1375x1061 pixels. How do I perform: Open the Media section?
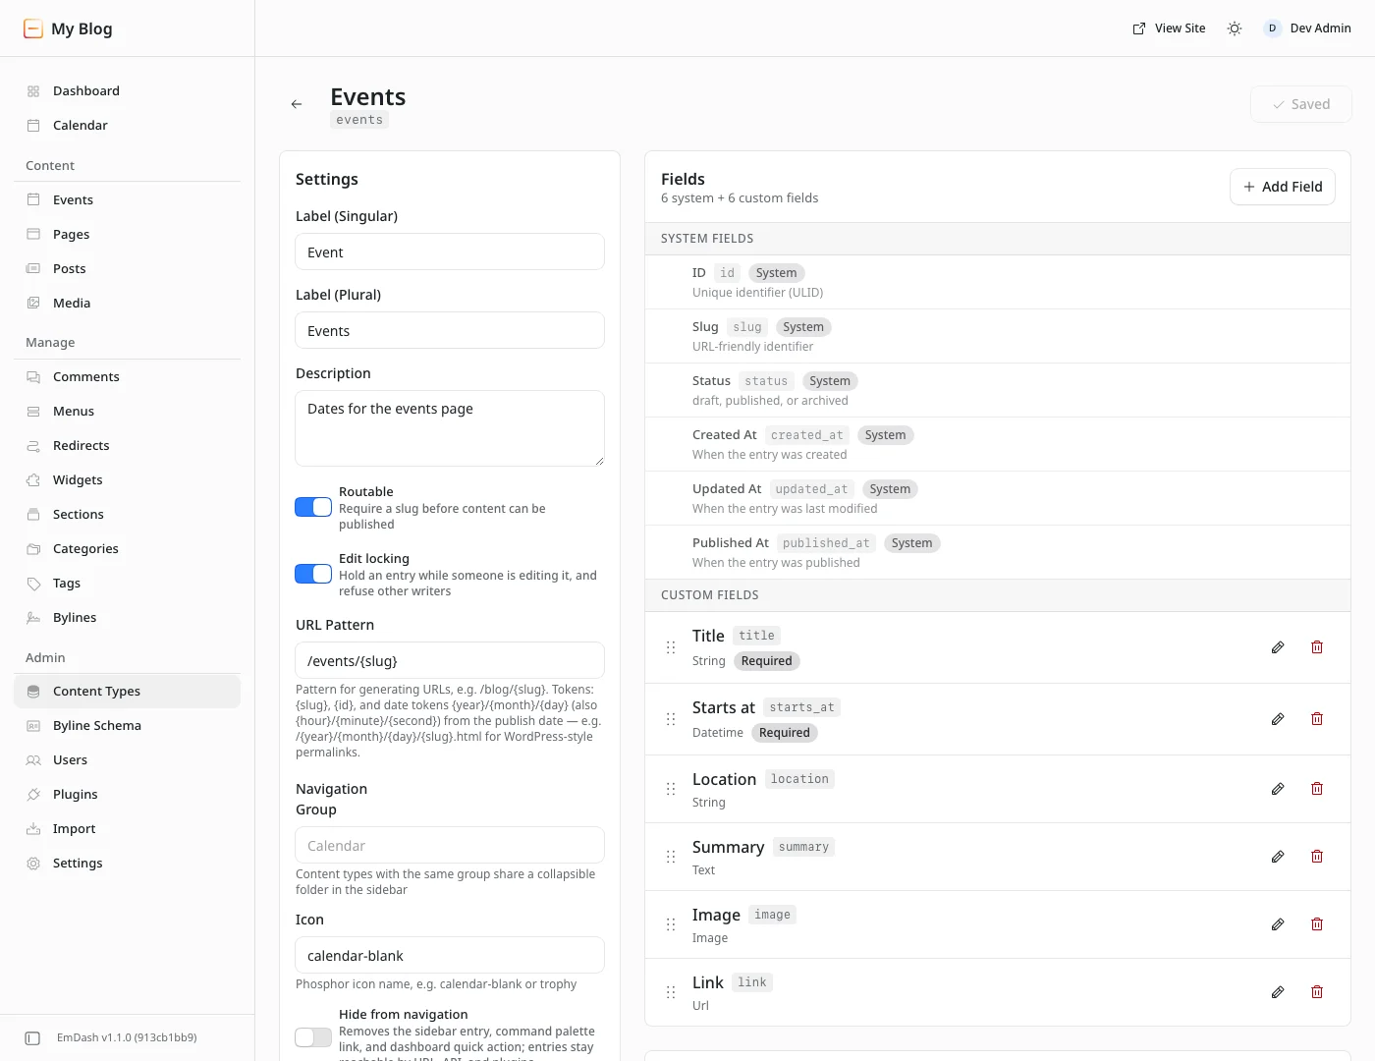tap(128, 304)
